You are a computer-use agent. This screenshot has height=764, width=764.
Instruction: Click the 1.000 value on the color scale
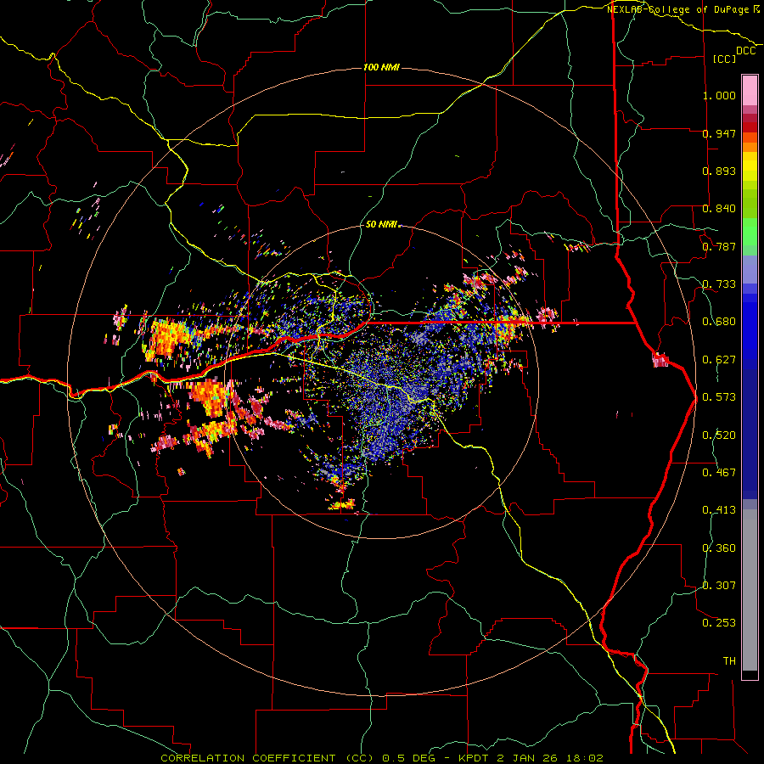tap(719, 95)
